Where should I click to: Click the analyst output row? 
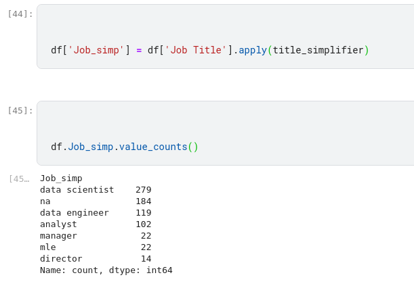pyautogui.click(x=95, y=224)
